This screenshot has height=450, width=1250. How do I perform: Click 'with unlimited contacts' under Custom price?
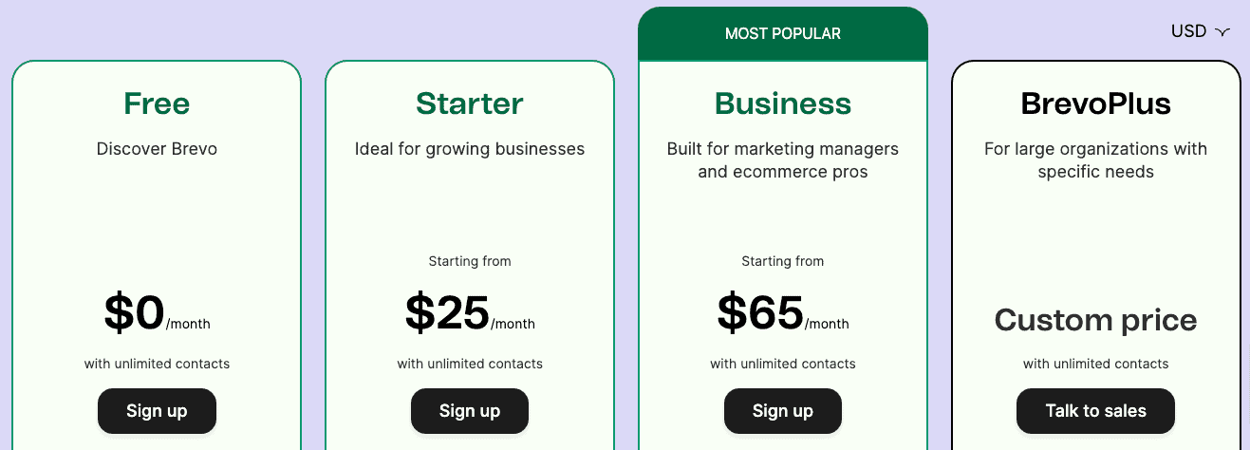[x=1096, y=364]
